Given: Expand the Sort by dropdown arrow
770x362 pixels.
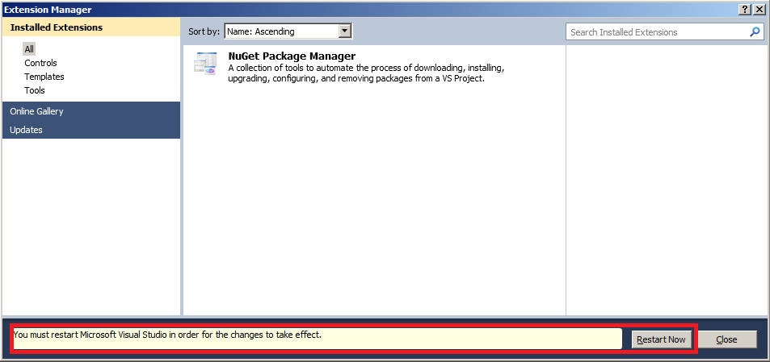Looking at the screenshot, I should [x=345, y=31].
